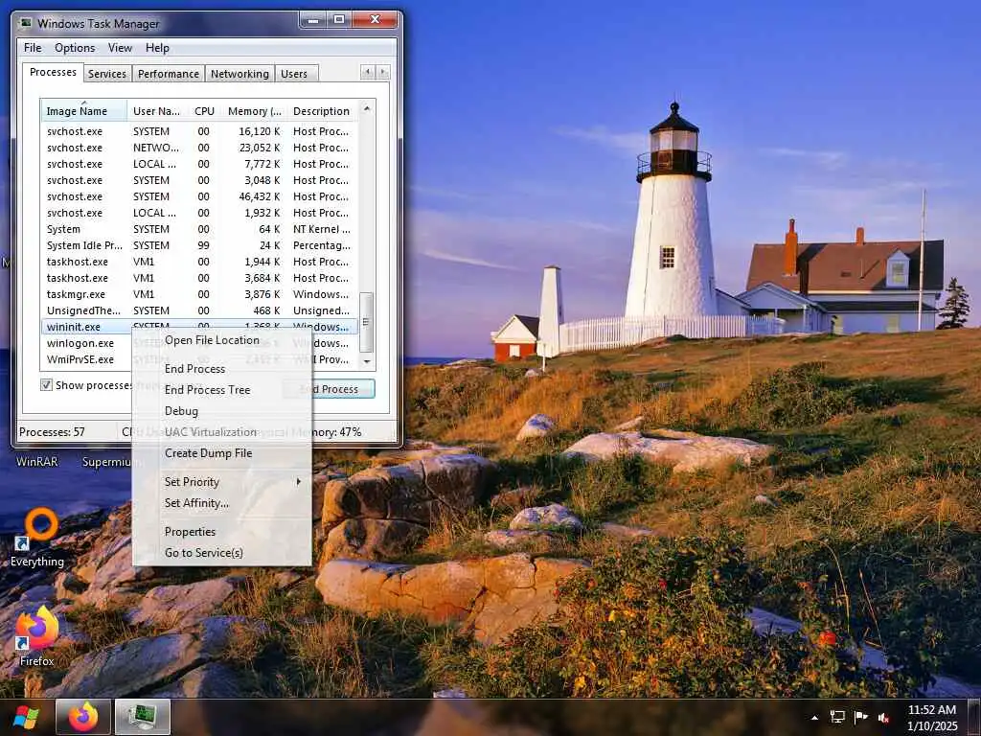Sort by the User Name column
Image resolution: width=981 pixels, height=736 pixels.
pos(156,111)
